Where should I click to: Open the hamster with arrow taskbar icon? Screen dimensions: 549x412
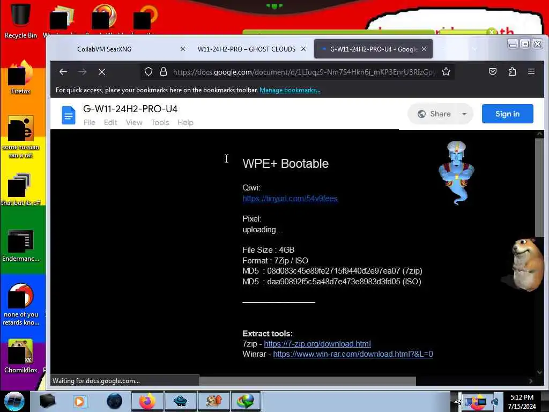(x=213, y=401)
